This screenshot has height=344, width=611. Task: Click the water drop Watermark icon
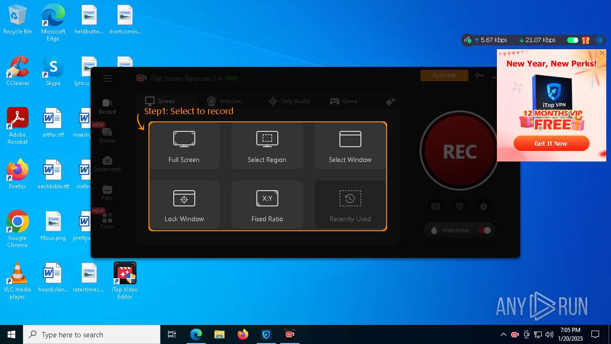[x=434, y=230]
